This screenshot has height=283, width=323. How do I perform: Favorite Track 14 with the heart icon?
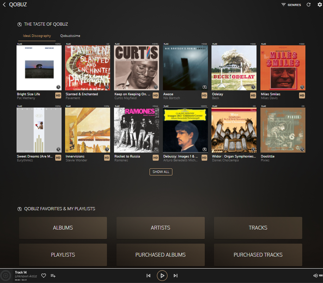click(x=44, y=276)
